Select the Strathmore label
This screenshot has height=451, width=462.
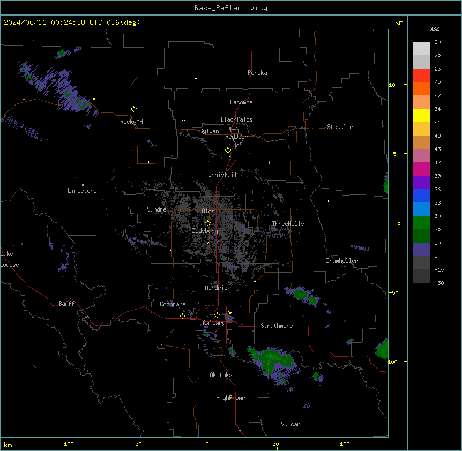[x=277, y=326]
